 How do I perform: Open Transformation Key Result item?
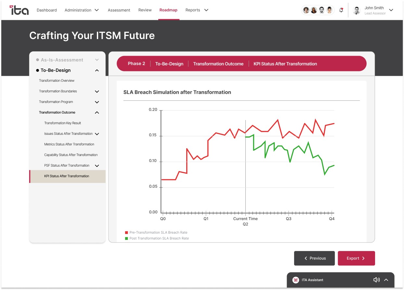[x=62, y=123]
